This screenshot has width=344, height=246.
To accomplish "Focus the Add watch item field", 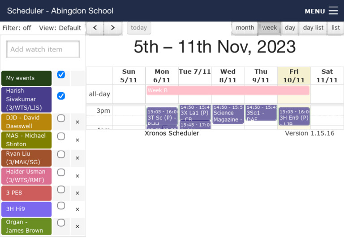I will [43, 49].
